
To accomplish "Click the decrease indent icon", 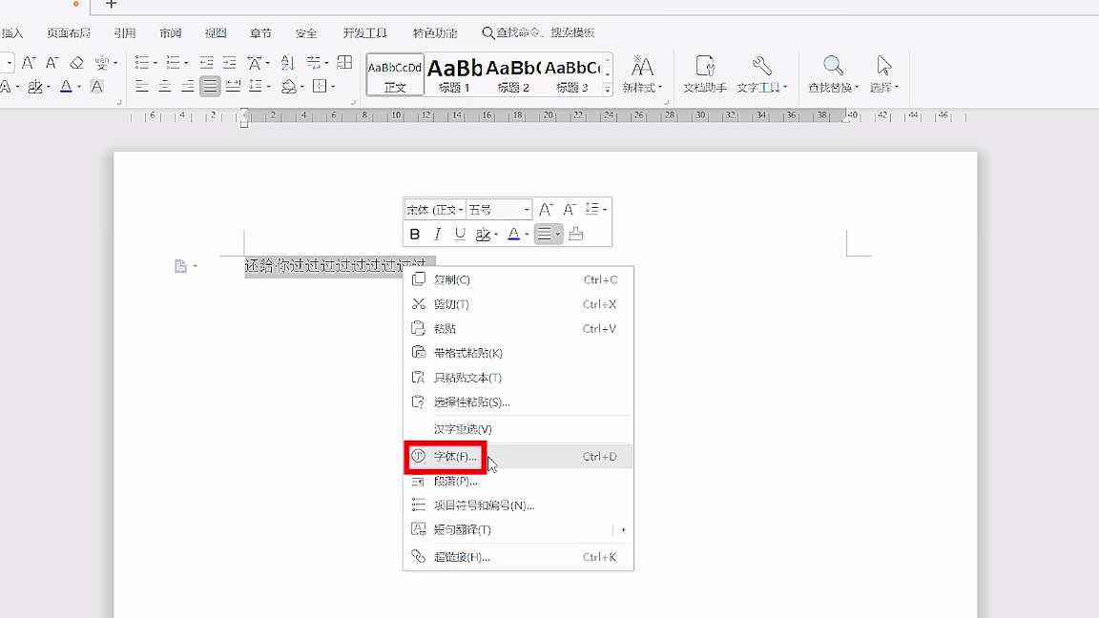I will 206,62.
